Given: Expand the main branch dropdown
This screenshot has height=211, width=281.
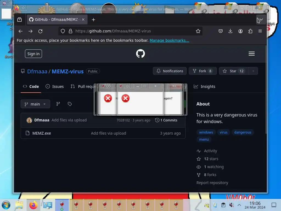Looking at the screenshot, I should tap(35, 104).
